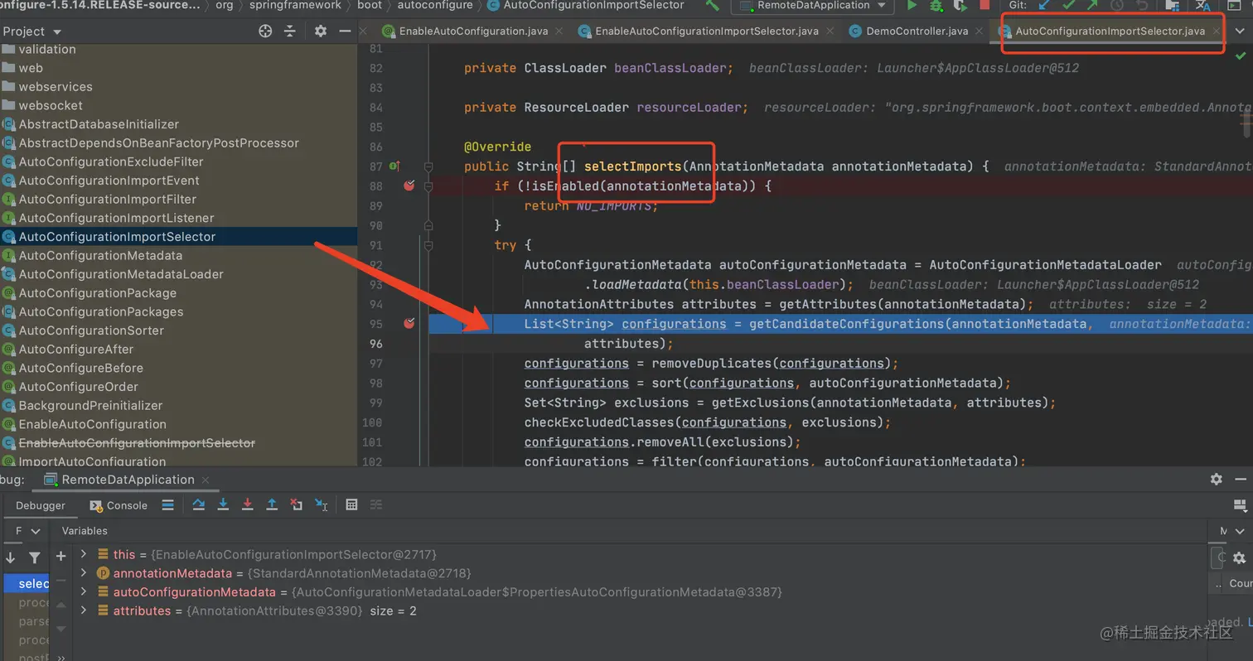
Task: Move to the next frame with down arrow
Action: tap(10, 557)
